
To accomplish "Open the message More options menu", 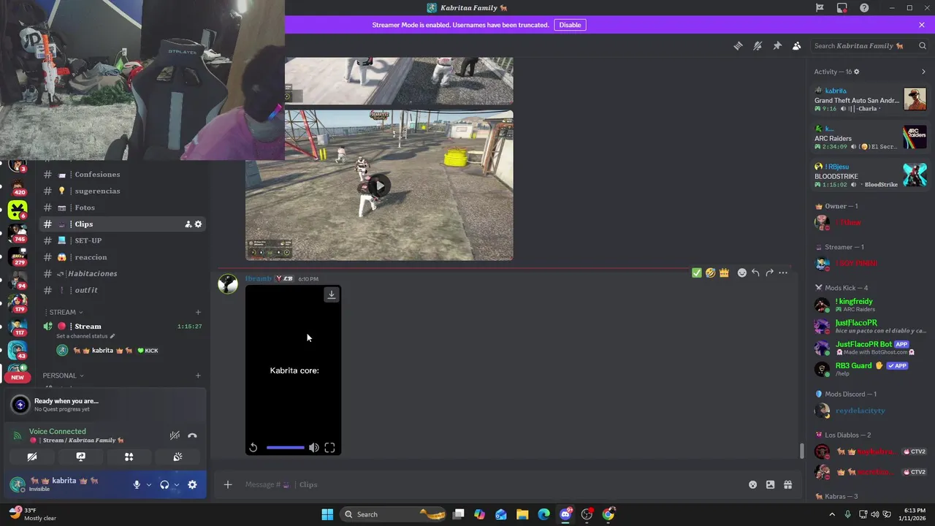I will coord(783,272).
